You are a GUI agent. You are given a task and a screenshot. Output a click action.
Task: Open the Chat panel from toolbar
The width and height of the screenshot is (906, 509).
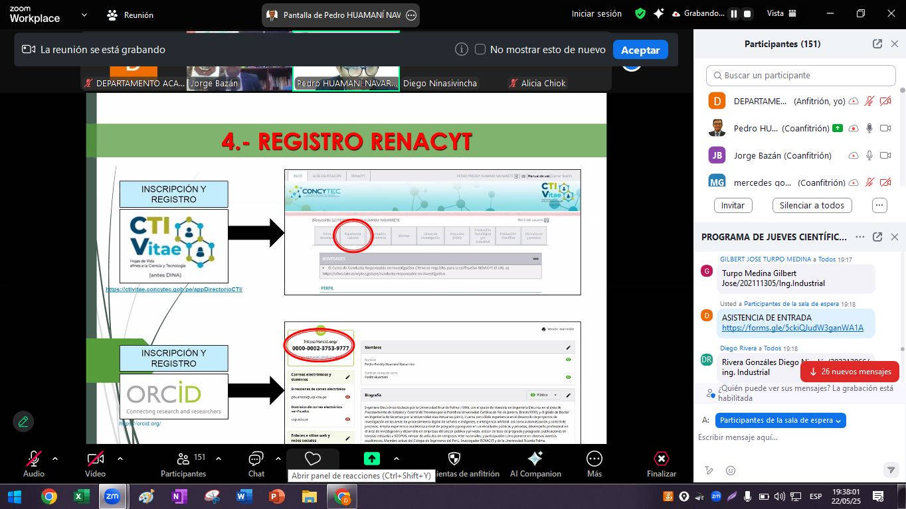tap(256, 463)
